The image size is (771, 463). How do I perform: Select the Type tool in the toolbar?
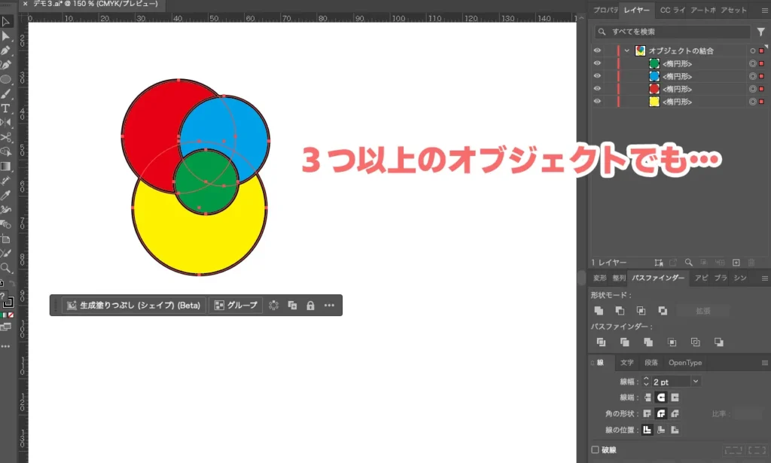tap(6, 108)
